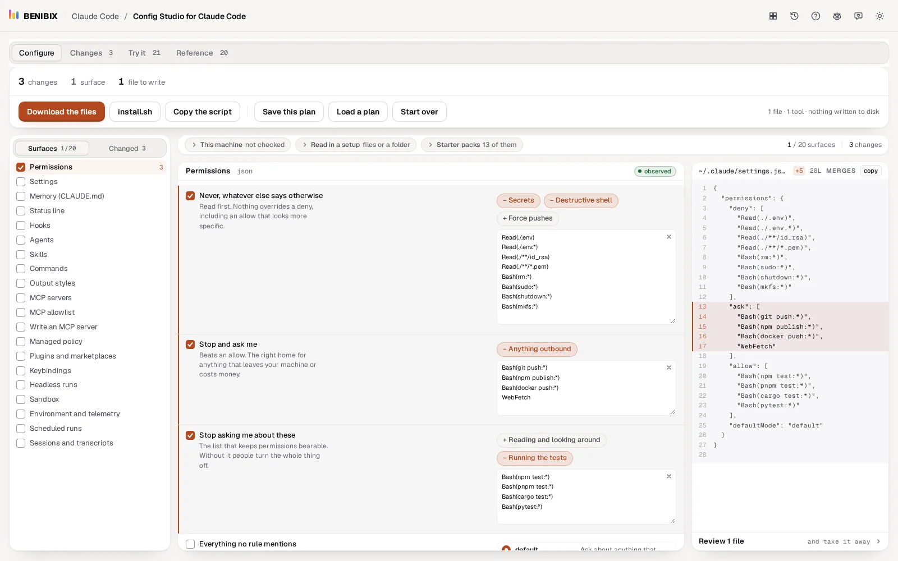This screenshot has width=898, height=561.
Task: Remove the Secrets preset chip
Action: click(x=519, y=200)
